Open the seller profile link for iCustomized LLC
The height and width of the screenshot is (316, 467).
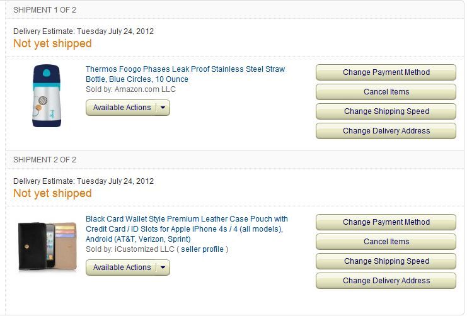(202, 249)
